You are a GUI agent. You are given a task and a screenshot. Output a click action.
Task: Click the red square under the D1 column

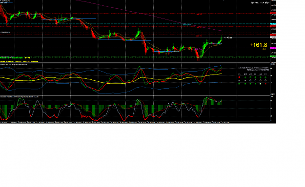pos(265,84)
